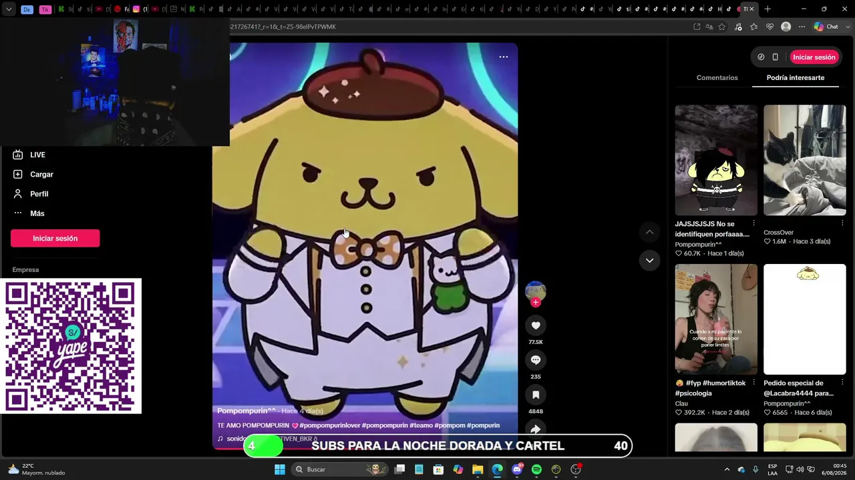Click the Empresa footer label in sidebar
This screenshot has width=855, height=480.
(25, 270)
